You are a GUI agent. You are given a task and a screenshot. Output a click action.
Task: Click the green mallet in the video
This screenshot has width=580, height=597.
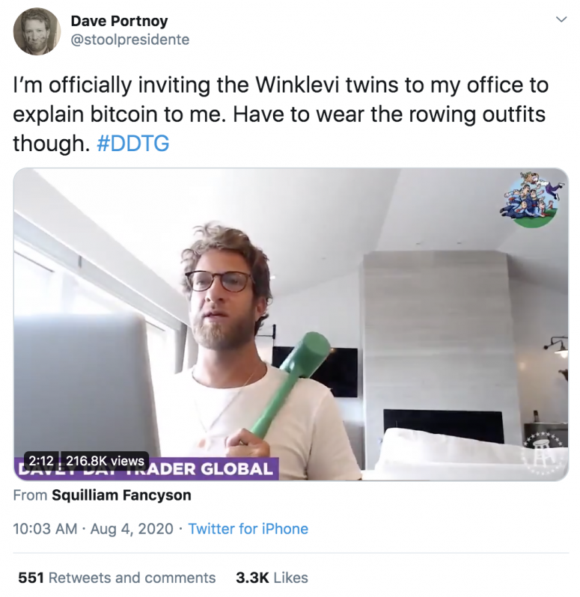290,385
